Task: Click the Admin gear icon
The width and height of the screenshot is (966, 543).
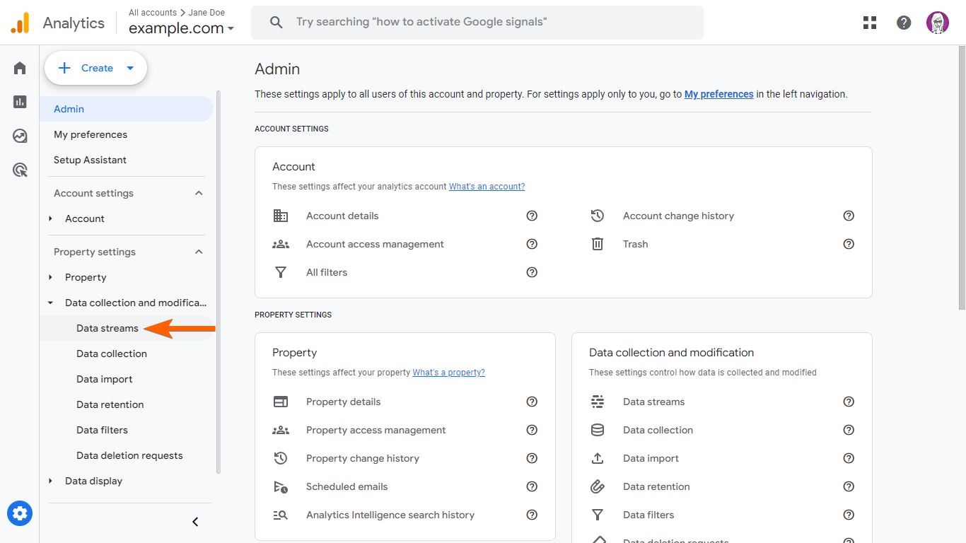Action: pyautogui.click(x=20, y=513)
